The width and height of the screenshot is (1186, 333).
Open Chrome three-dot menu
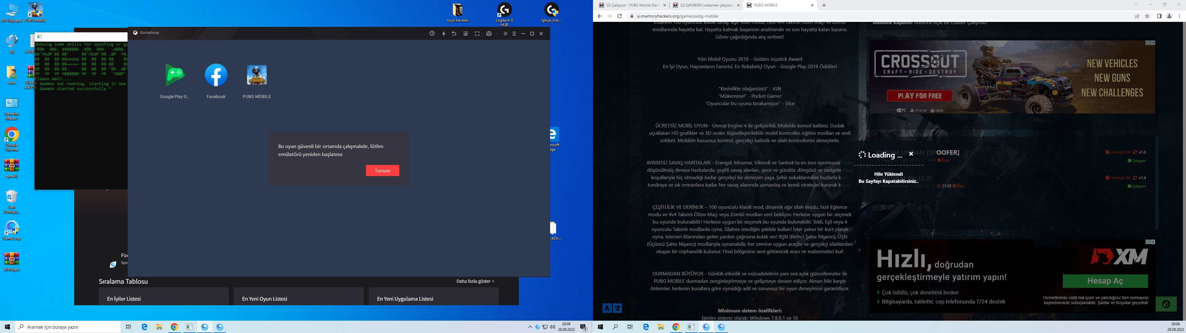tap(1179, 16)
